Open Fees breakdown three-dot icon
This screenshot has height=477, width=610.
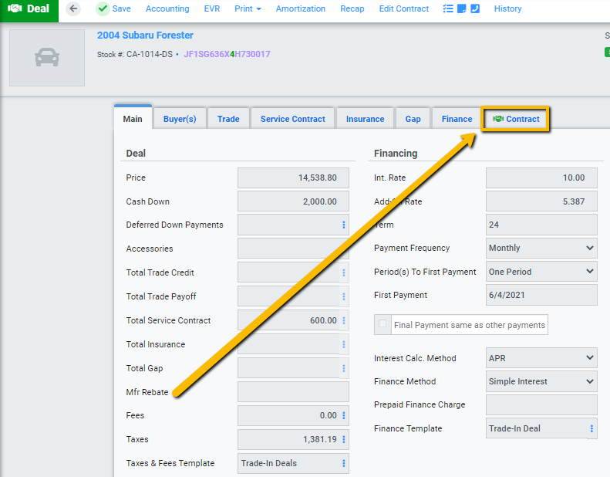[343, 415]
